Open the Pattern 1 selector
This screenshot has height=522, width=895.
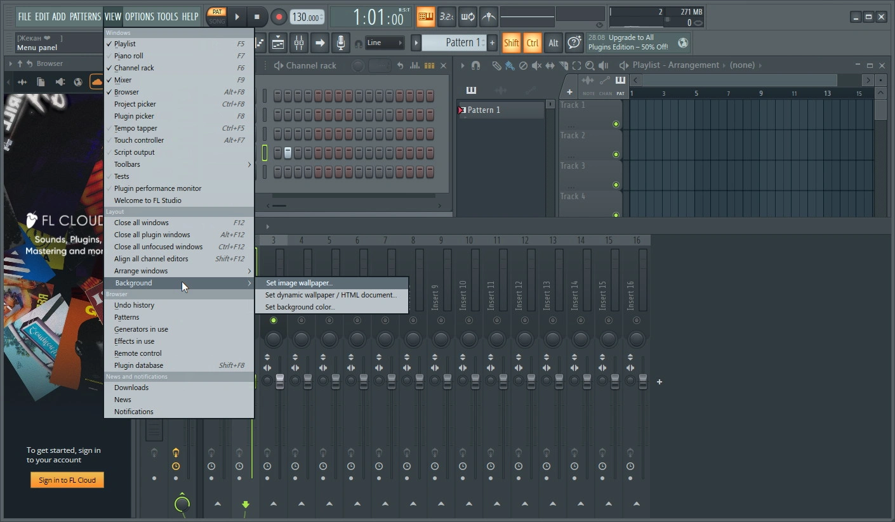454,42
